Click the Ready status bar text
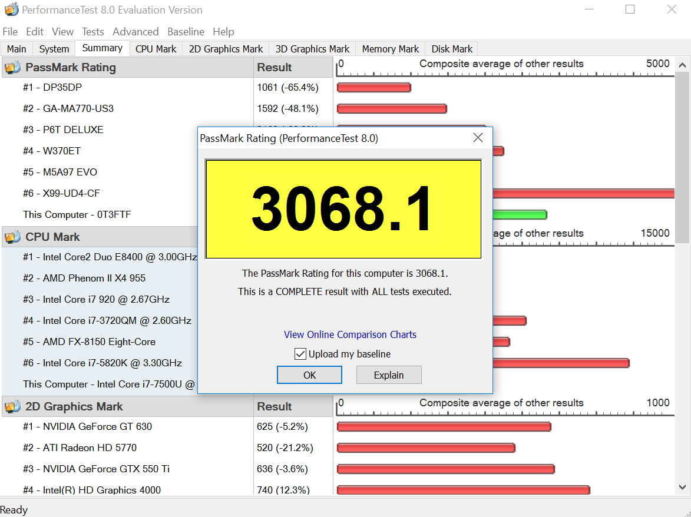This screenshot has height=517, width=691. point(14,510)
